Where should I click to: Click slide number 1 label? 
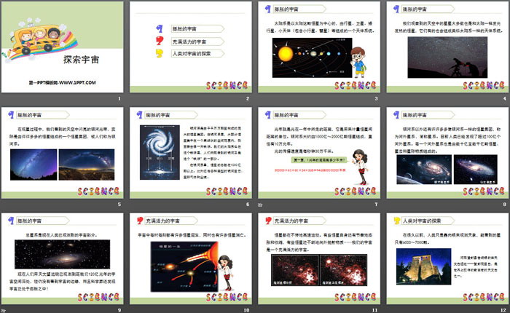119,98
